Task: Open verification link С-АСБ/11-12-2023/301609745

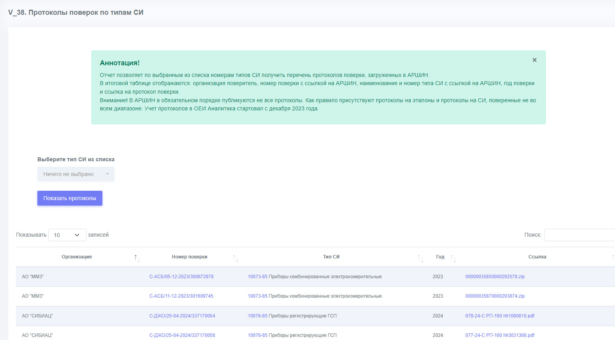Action: 181,296
